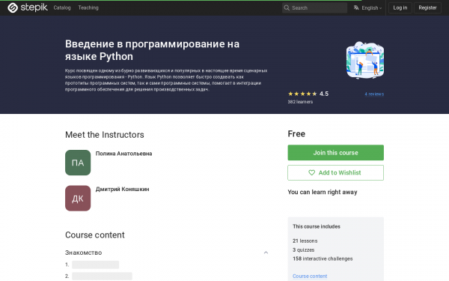Click the search magnifier icon
The width and height of the screenshot is (449, 281).
click(287, 7)
